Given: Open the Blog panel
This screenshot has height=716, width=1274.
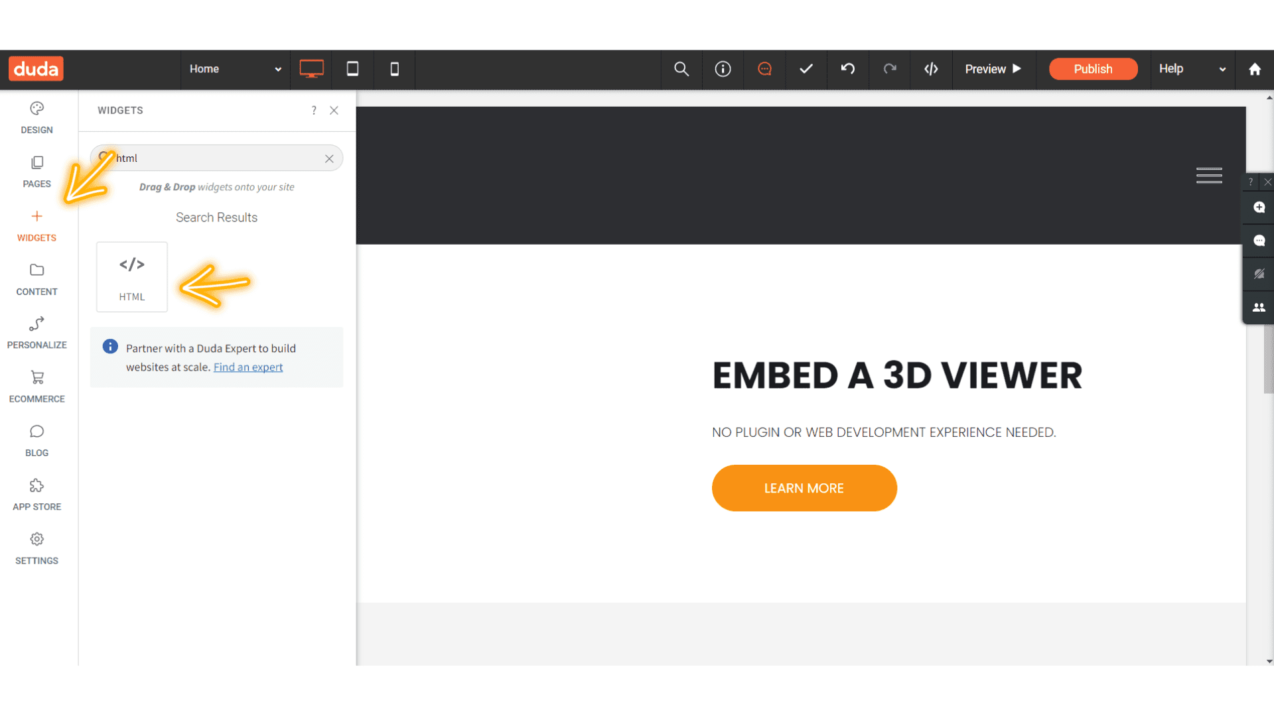Looking at the screenshot, I should tap(36, 440).
